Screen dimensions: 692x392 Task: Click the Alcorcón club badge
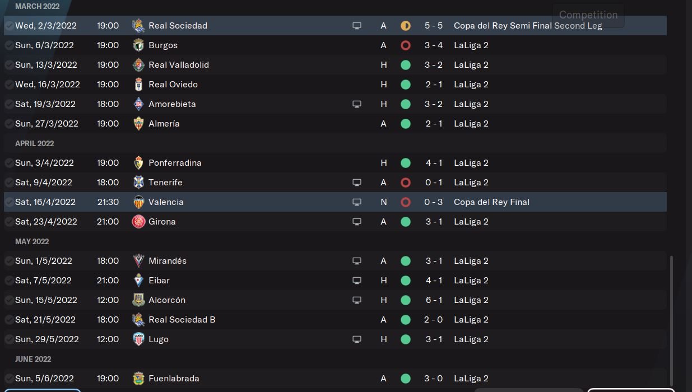[x=138, y=300]
